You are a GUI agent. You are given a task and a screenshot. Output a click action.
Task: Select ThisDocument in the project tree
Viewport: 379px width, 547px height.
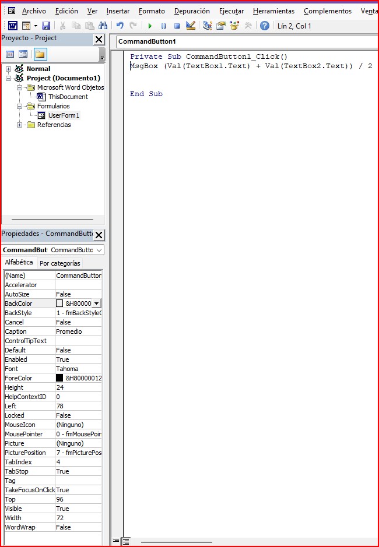[x=68, y=97]
